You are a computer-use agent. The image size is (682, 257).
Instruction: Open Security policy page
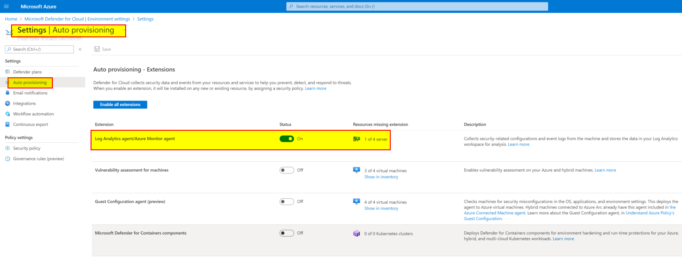(x=27, y=148)
